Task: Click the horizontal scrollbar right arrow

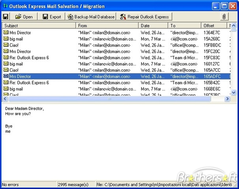Action: point(227,99)
